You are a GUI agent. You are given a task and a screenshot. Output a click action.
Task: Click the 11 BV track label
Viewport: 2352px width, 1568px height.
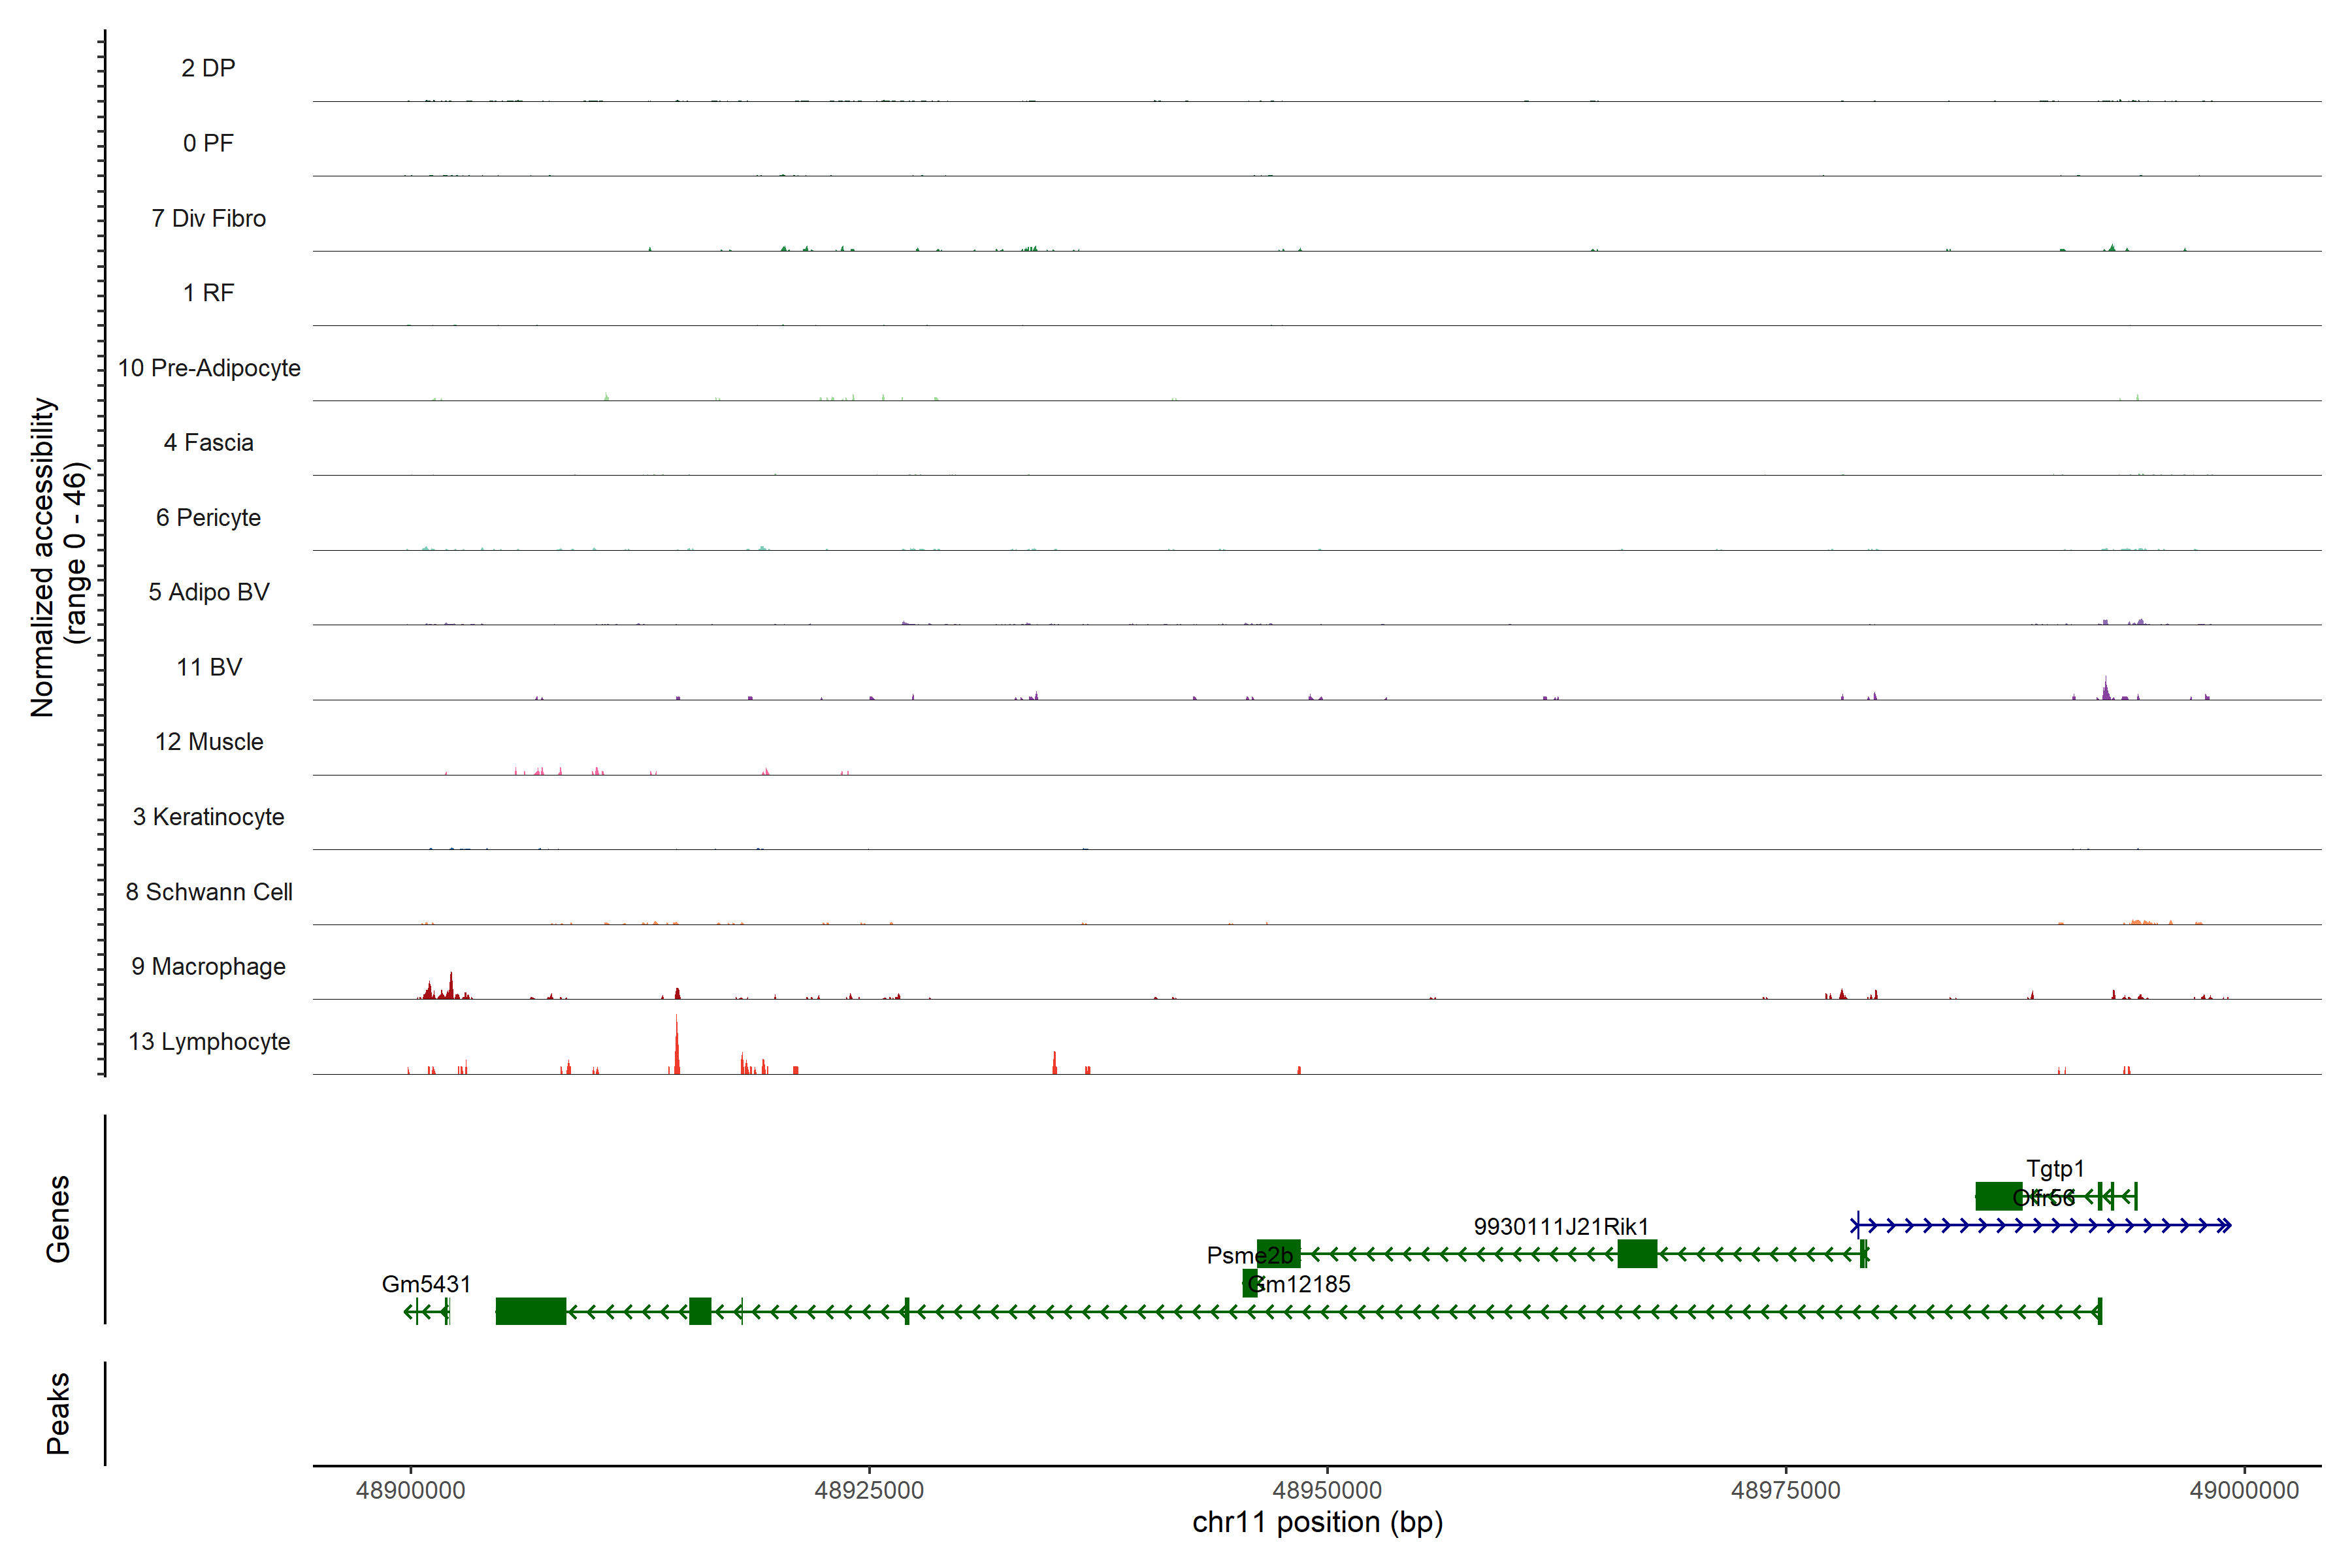coord(209,667)
